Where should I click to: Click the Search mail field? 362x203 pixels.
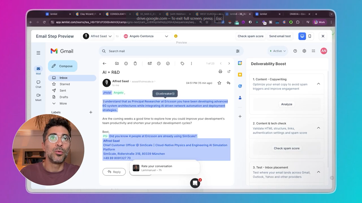pyautogui.click(x=171, y=51)
